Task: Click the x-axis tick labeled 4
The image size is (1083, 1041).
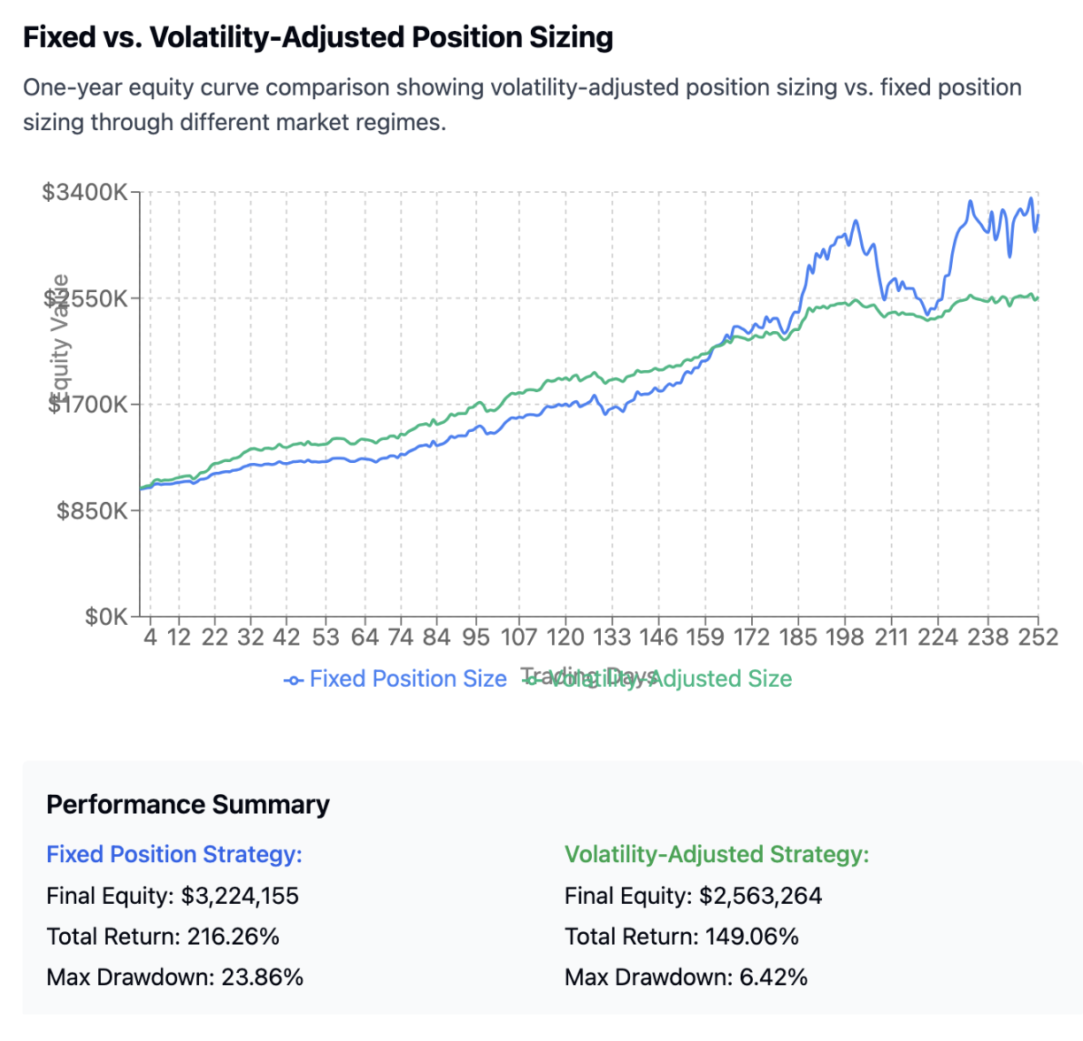Action: pyautogui.click(x=150, y=637)
